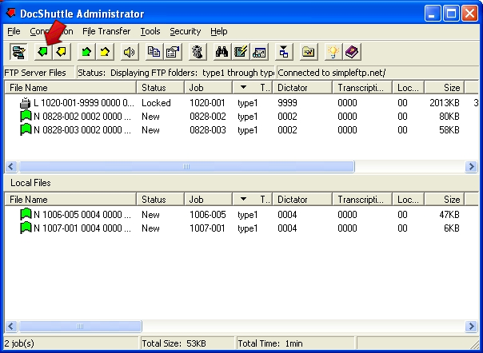This screenshot has height=353, width=483.
Task: Click the copy files toolbar icon
Action: point(154,52)
